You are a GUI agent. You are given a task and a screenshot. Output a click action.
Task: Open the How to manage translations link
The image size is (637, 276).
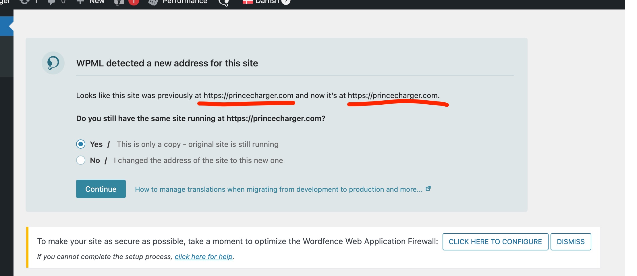click(283, 189)
